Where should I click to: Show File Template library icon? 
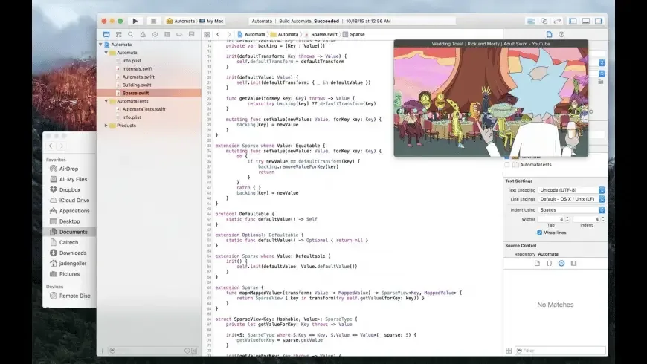coord(537,263)
